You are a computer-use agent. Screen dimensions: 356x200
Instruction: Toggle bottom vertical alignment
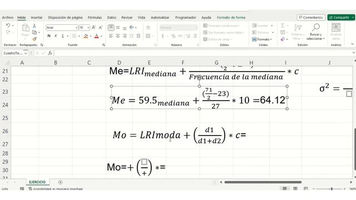coord(125,28)
